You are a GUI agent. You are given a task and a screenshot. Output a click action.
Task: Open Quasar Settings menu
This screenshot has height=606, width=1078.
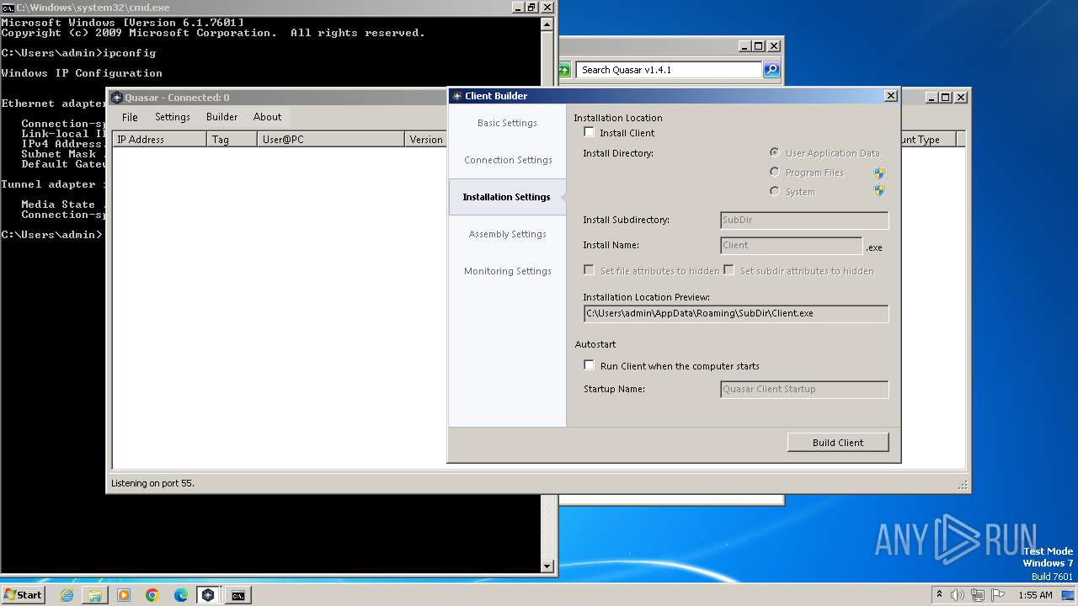[173, 117]
